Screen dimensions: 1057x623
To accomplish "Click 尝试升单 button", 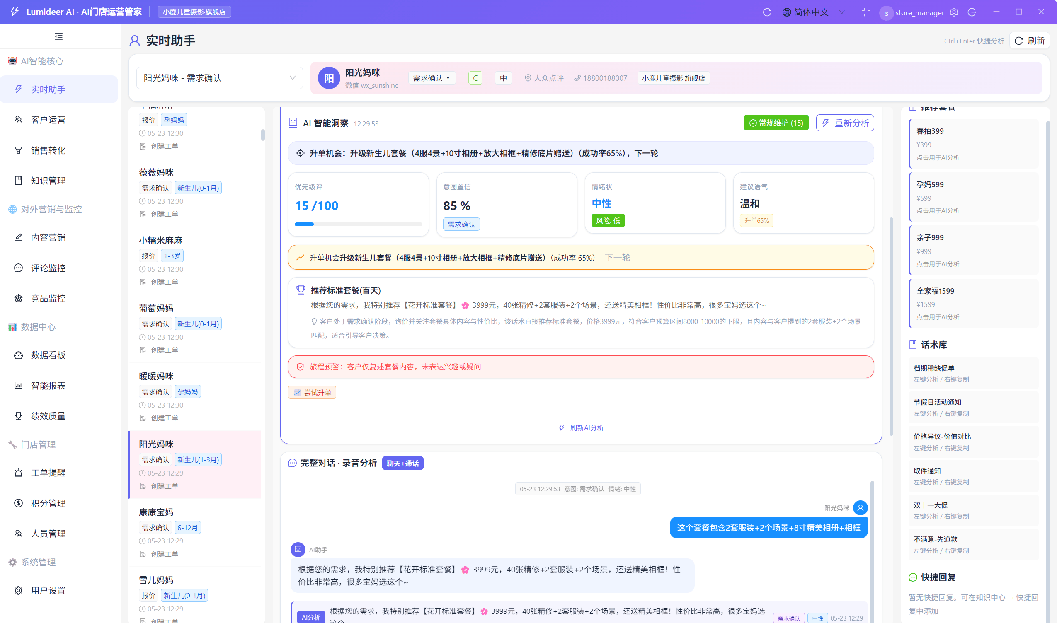I will 312,393.
